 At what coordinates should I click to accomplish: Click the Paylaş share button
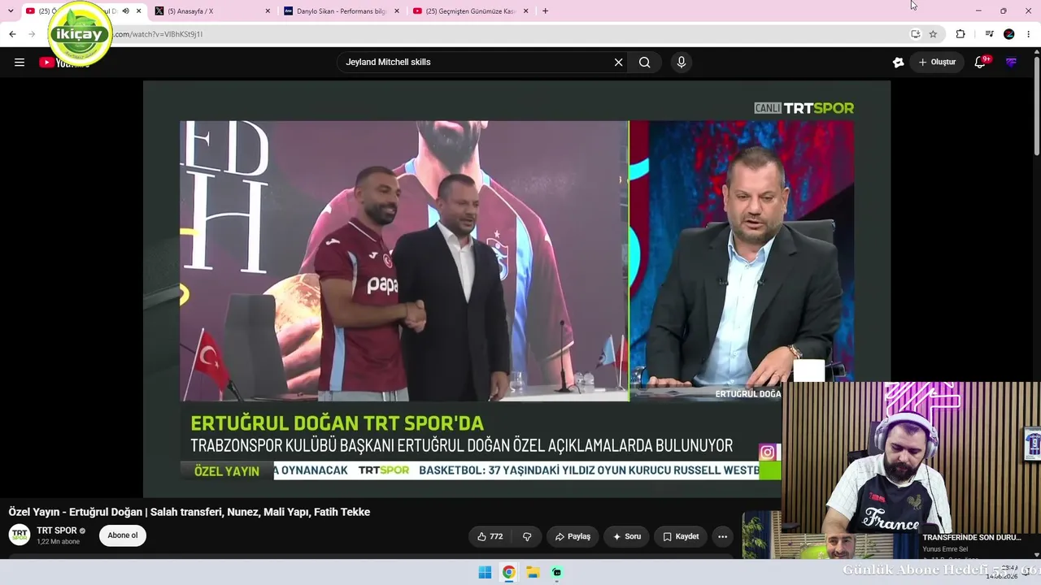point(573,536)
